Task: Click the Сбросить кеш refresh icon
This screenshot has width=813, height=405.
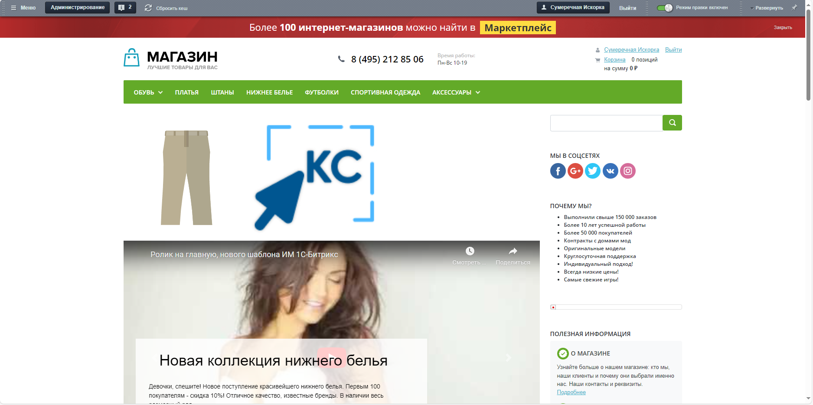Action: [x=148, y=8]
